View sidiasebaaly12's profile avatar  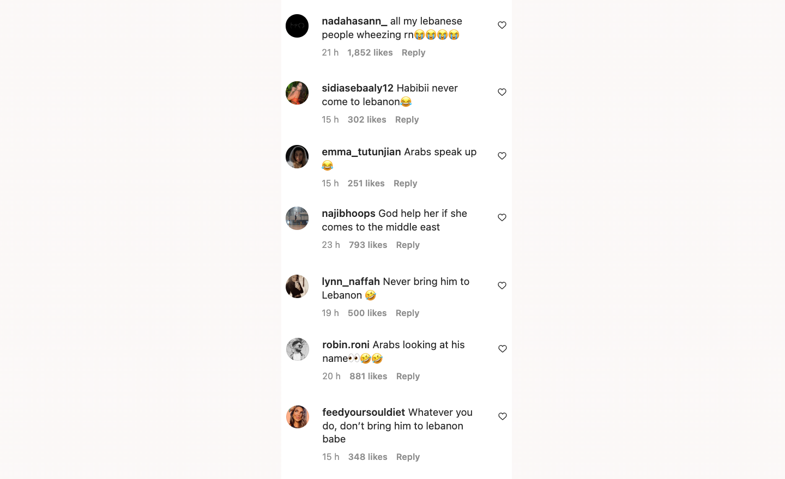click(297, 93)
